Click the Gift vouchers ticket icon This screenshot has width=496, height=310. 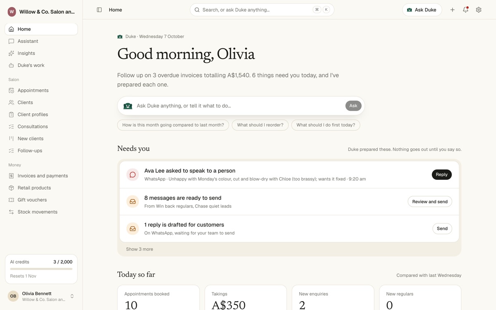coord(11,200)
